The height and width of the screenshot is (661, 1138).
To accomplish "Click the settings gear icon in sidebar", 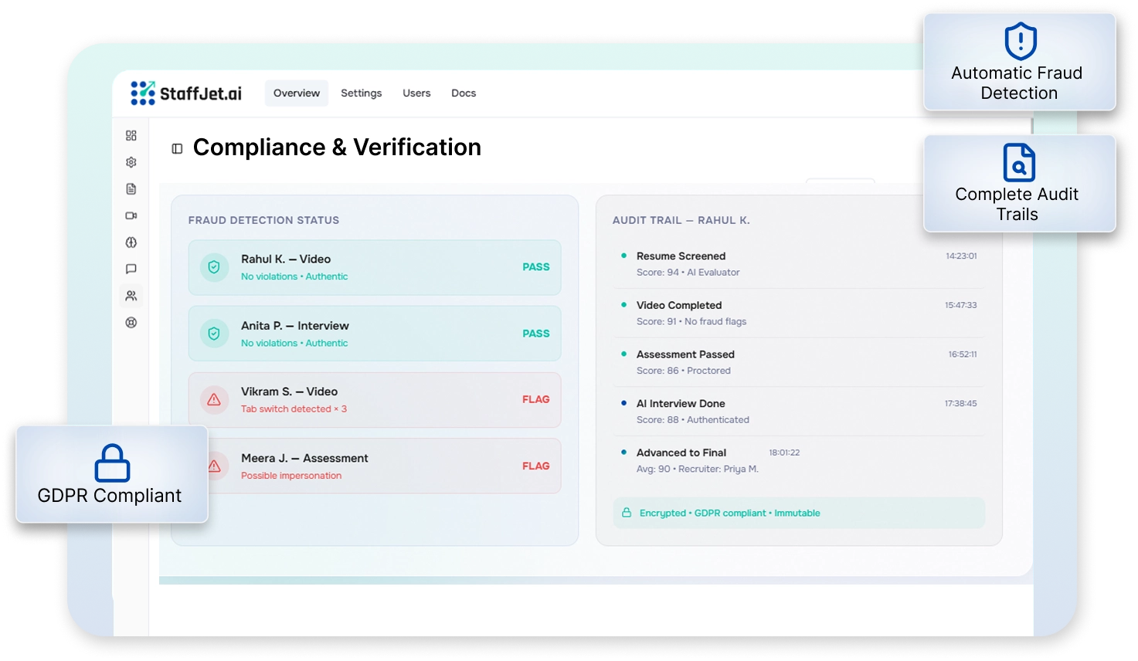I will tap(131, 163).
